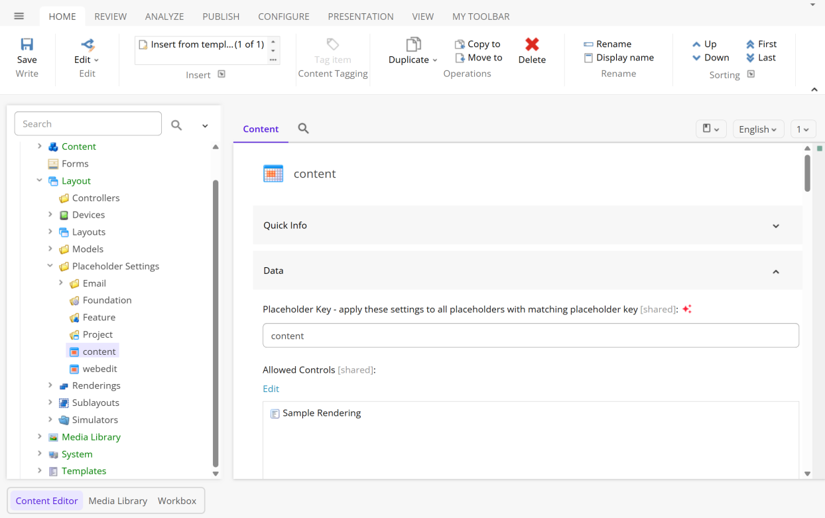This screenshot has height=518, width=825.
Task: Click the Edit pencil icon
Action: (x=87, y=44)
